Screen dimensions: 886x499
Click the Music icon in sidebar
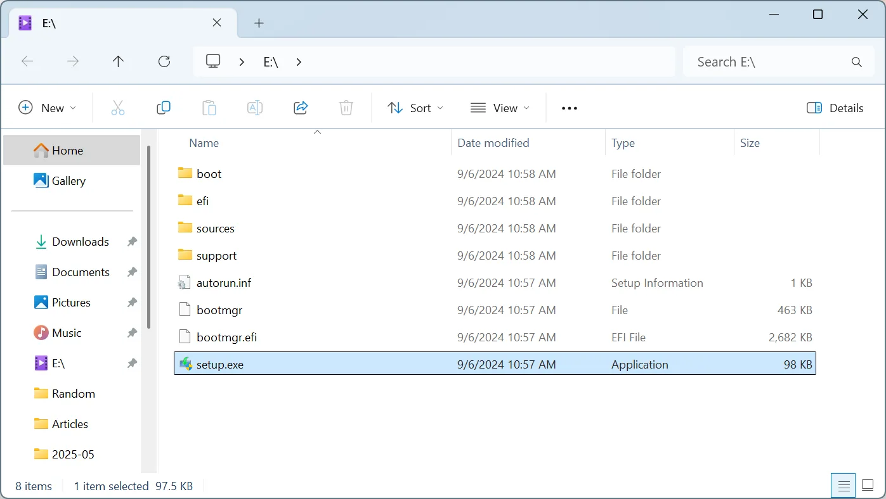point(41,332)
